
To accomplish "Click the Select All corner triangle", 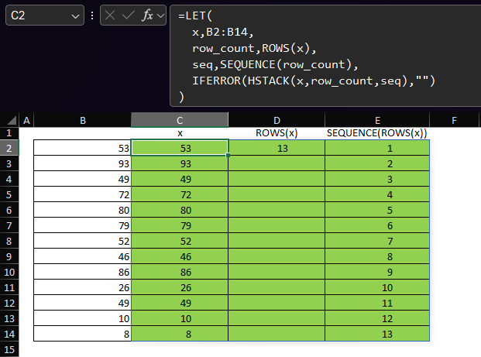I will click(x=11, y=121).
